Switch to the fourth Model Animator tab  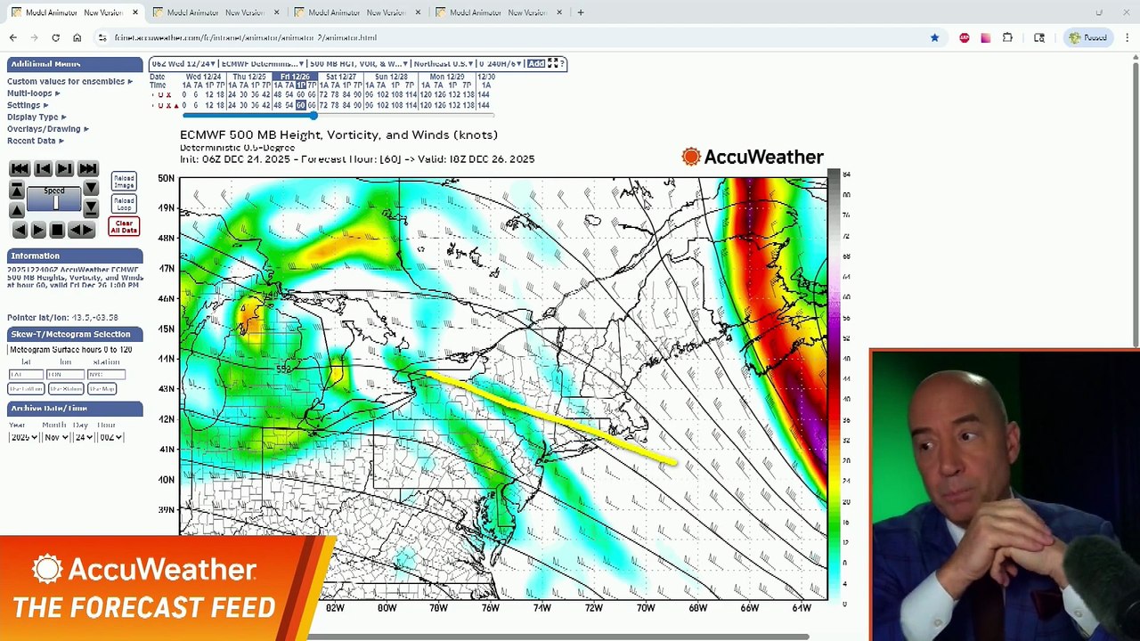pyautogui.click(x=497, y=12)
